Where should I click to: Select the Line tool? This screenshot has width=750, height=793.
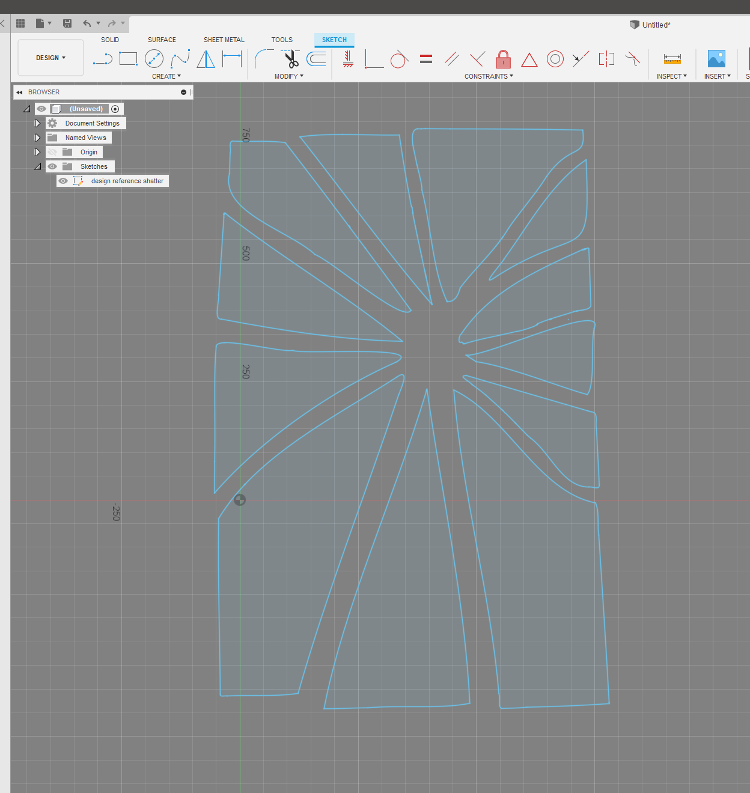[102, 59]
